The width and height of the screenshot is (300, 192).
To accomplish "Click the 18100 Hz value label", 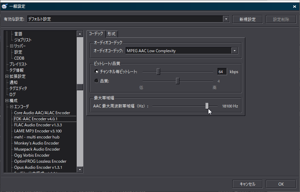I will [230, 106].
